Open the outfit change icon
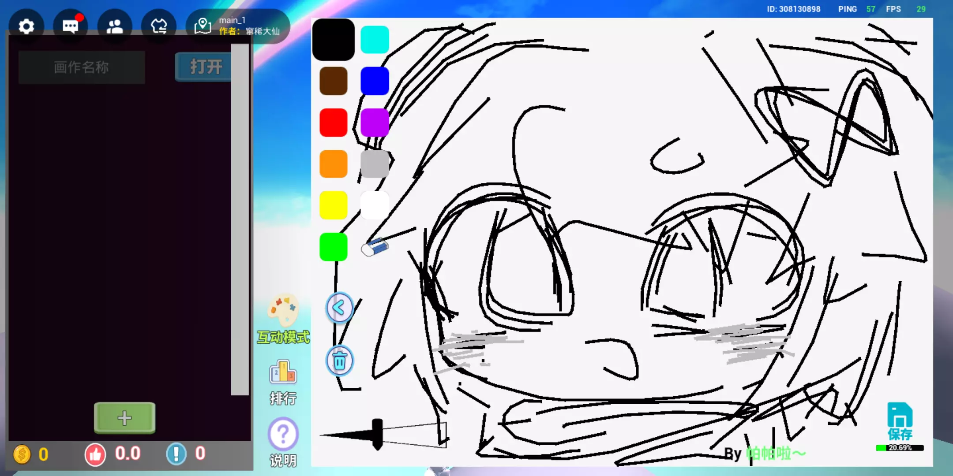The image size is (953, 476). [x=158, y=26]
